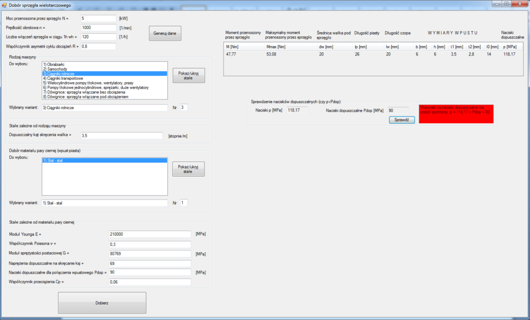
Task: Click the allowable shaft twist angle field
Action: click(x=122, y=136)
